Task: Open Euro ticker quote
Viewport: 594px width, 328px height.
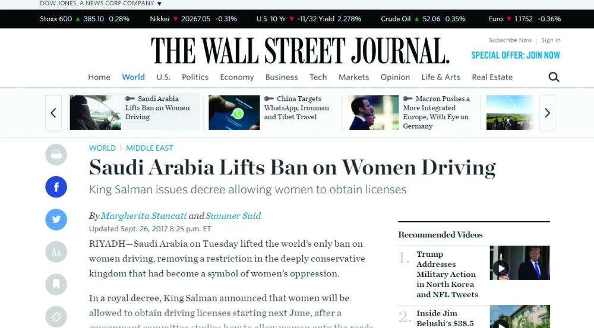Action: tap(525, 19)
